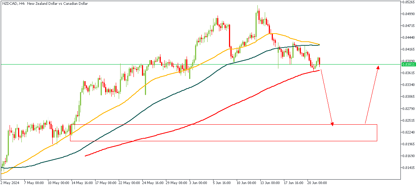Click the NZDCAD, H4 chart title text
Screen dimensions: 420x187
coord(45,4)
